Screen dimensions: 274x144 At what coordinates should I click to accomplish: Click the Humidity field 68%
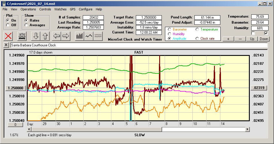(260, 28)
